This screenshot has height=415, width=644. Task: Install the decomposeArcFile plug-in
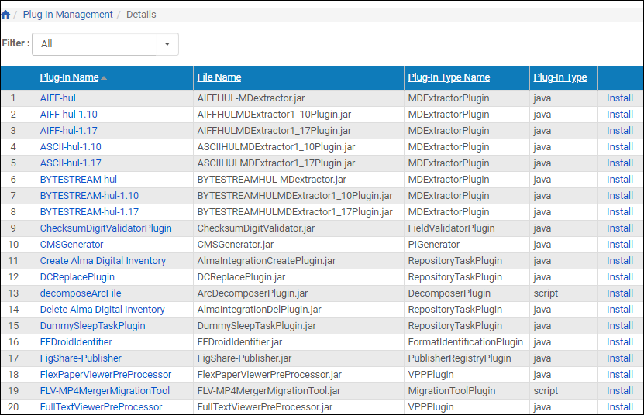(x=619, y=293)
